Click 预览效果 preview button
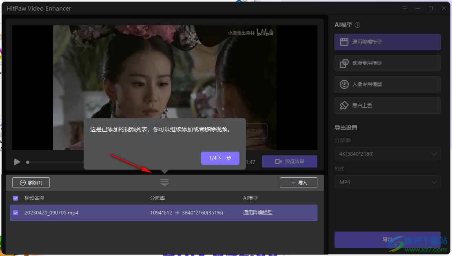This screenshot has width=452, height=256. click(x=289, y=161)
